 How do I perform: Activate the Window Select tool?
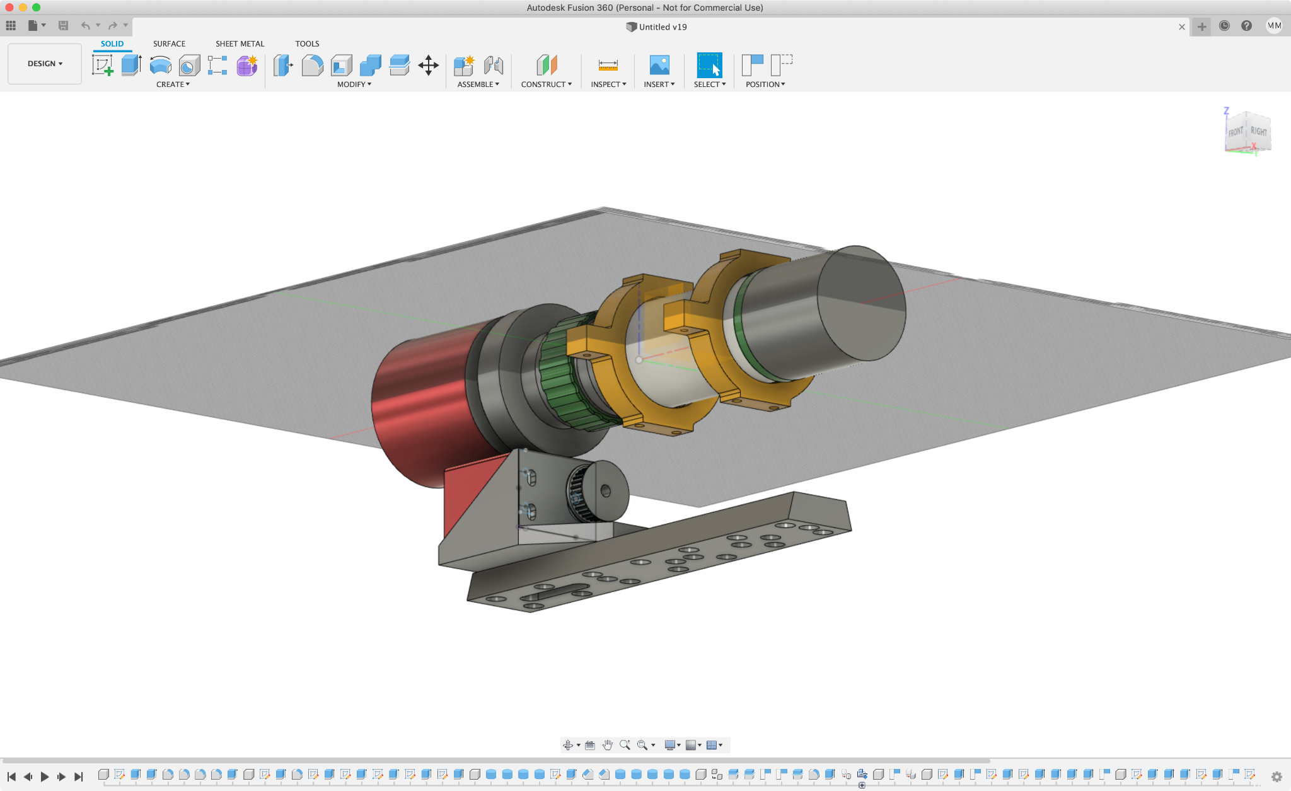click(x=709, y=65)
